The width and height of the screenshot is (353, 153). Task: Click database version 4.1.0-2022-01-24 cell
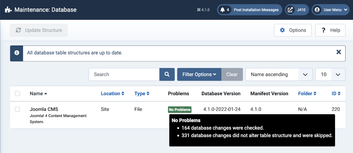coord(222,109)
